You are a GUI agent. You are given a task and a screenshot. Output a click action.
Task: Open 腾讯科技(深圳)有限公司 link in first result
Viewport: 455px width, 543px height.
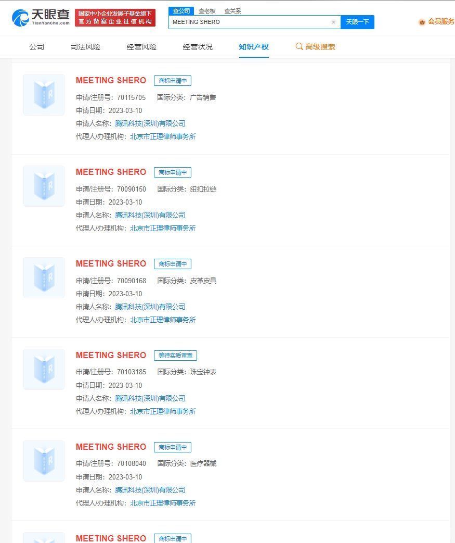[150, 123]
